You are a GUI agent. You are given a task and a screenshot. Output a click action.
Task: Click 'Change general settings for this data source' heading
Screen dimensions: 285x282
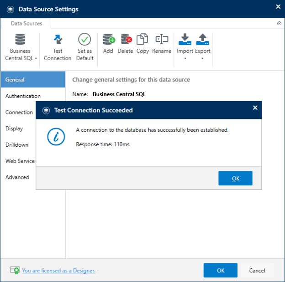pyautogui.click(x=131, y=80)
